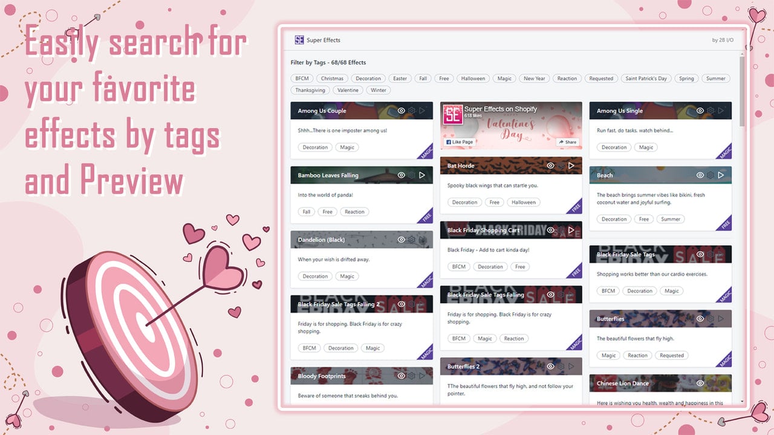774x435 pixels.
Task: Open gear settings on Dandelion (Black) card
Action: (x=412, y=240)
